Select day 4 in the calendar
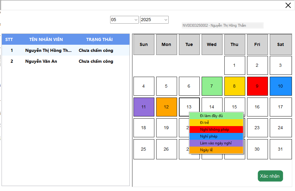Screen dimensions: 295x191 [144, 86]
